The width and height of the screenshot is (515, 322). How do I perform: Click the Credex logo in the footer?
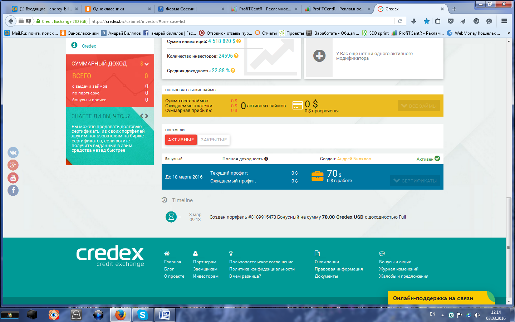110,256
